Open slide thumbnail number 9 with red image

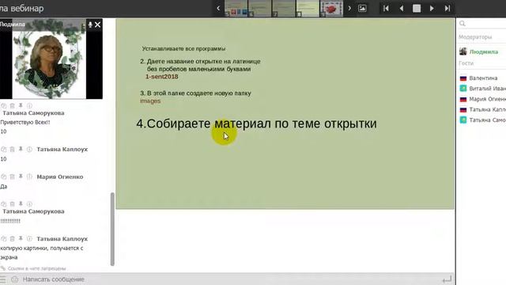[x=331, y=9]
